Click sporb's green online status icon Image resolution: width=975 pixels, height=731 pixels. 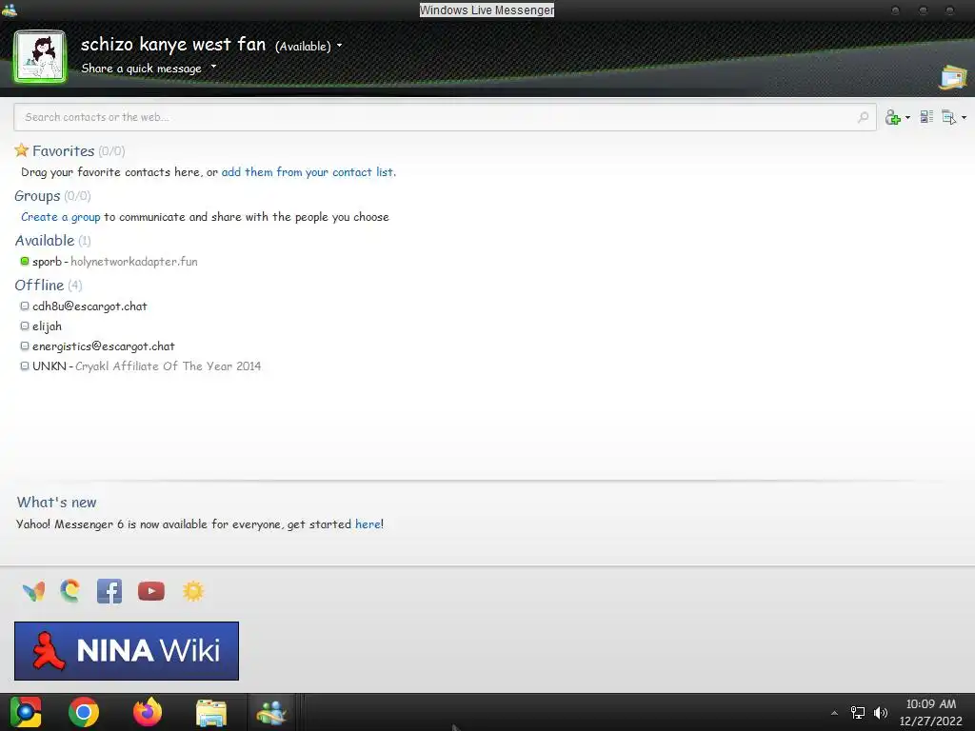pyautogui.click(x=25, y=261)
